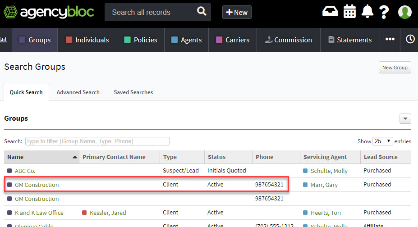Open the Groups navigation tab
The image size is (418, 227).
pos(35,40)
